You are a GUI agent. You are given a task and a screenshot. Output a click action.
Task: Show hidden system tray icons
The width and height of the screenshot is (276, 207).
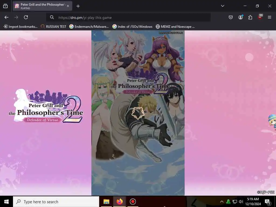pyautogui.click(x=222, y=202)
